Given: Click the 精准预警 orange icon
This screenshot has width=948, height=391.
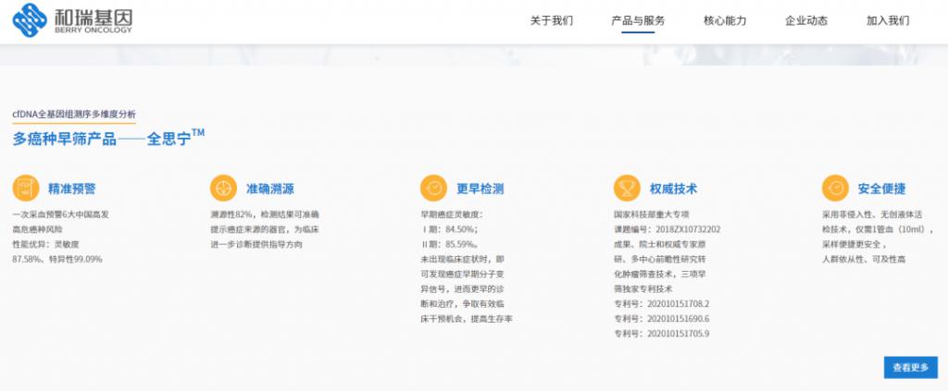Looking at the screenshot, I should 25,189.
